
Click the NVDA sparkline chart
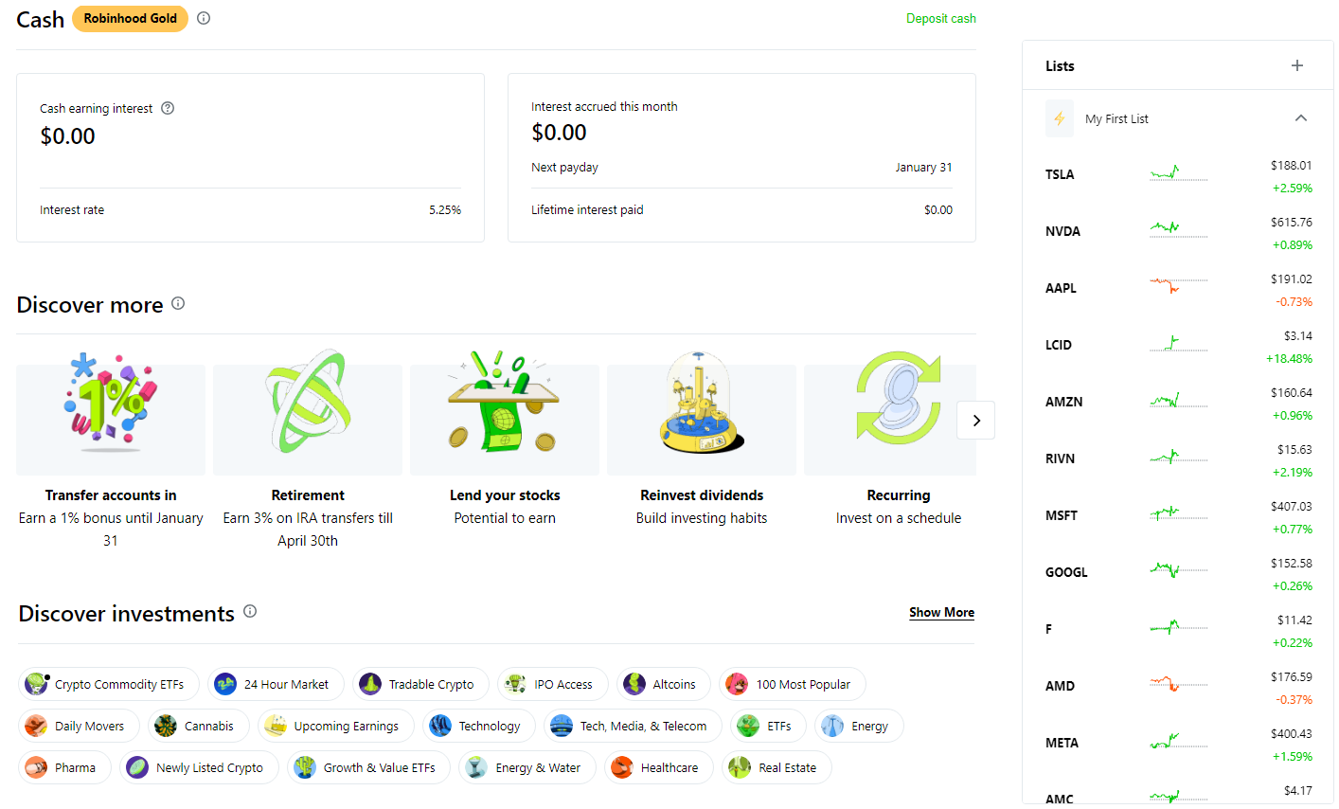1179,228
